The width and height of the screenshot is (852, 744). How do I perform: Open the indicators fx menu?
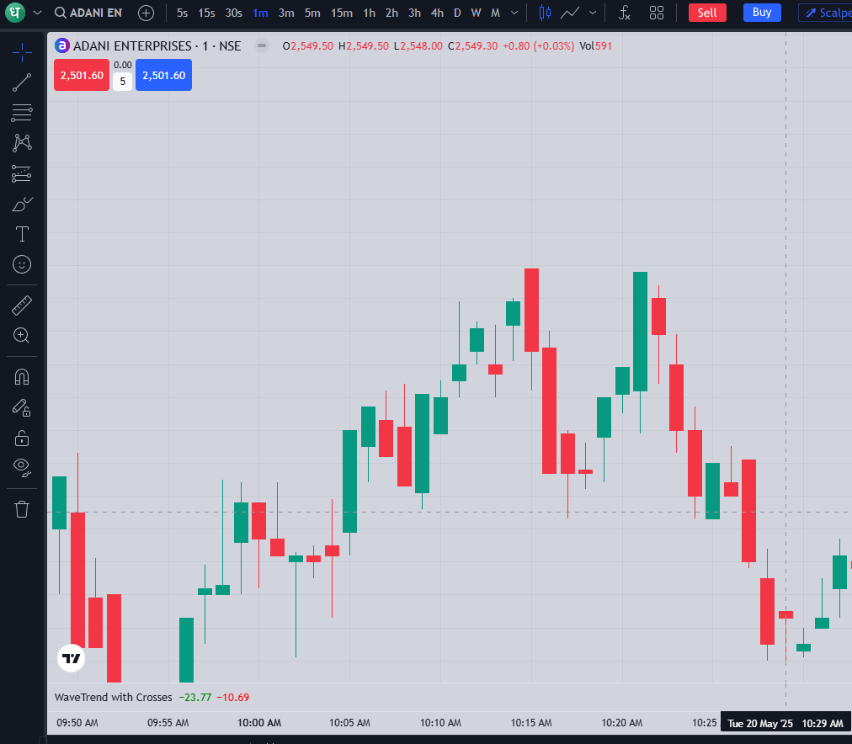click(625, 13)
